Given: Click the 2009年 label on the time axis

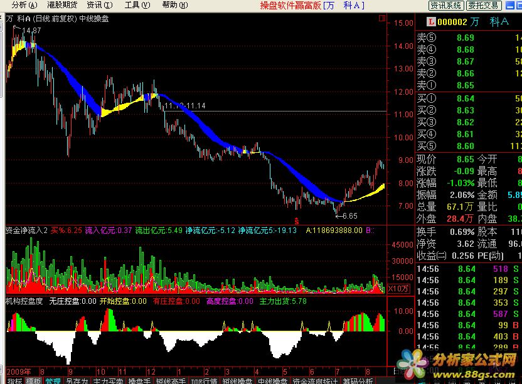Looking at the screenshot, I should click(19, 371).
